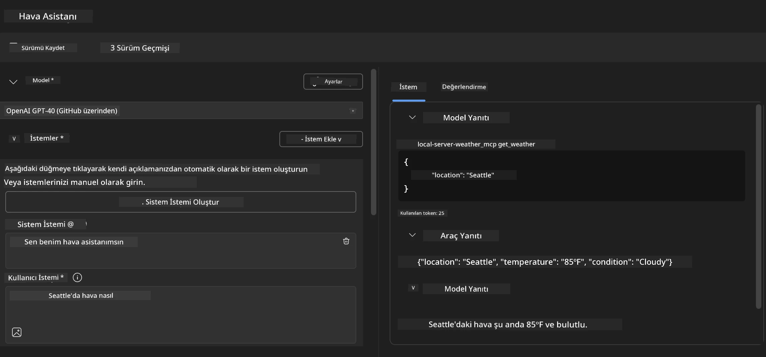Collapse the first Model Yanıtı section
Screen dimensions: 766x357
click(x=412, y=117)
